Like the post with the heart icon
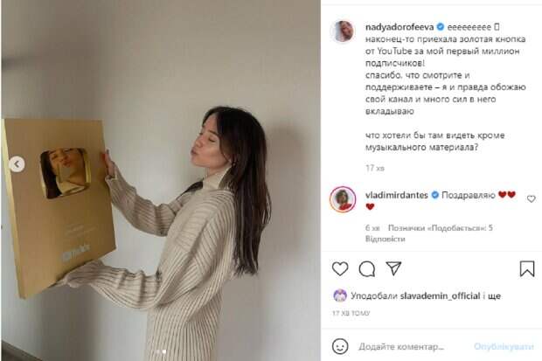This screenshot has width=542, height=361. [340, 268]
